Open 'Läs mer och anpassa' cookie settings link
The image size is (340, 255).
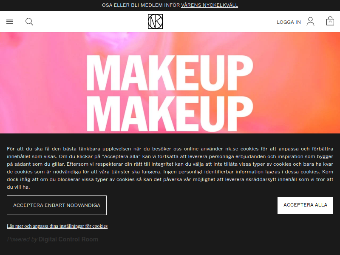pos(57,226)
